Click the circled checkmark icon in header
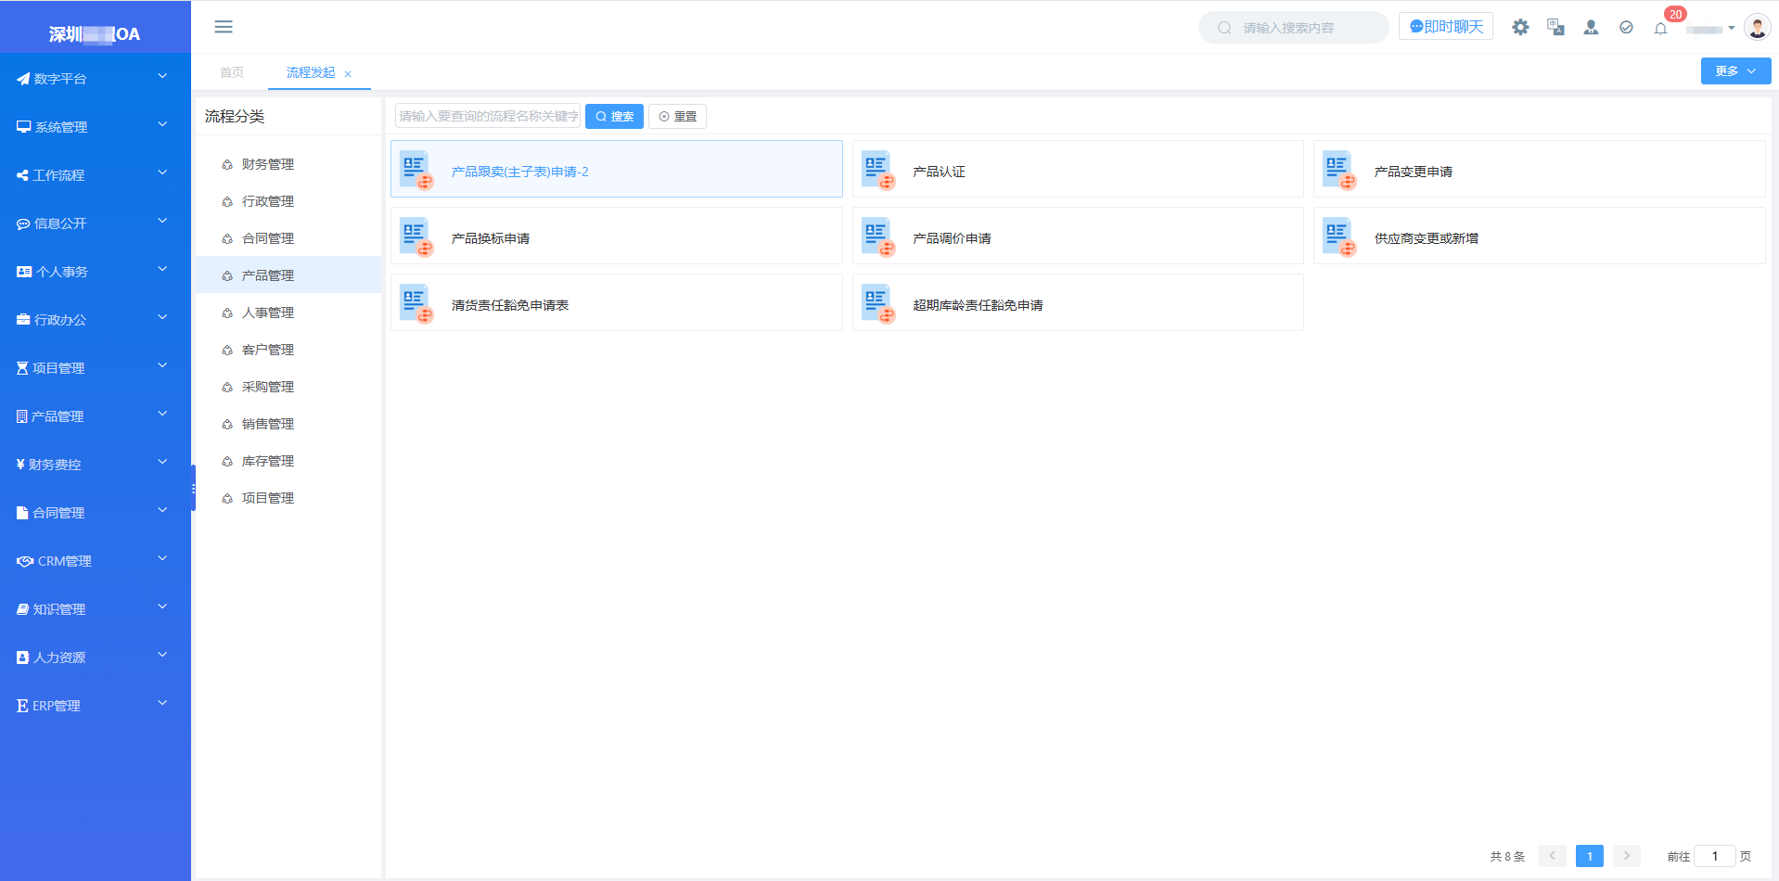This screenshot has height=881, width=1779. (1626, 28)
